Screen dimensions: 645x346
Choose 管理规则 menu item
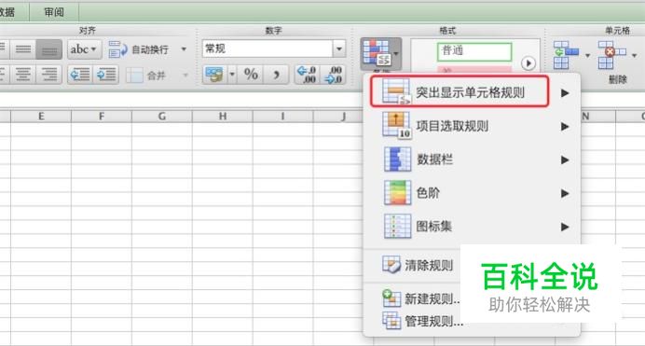423,321
